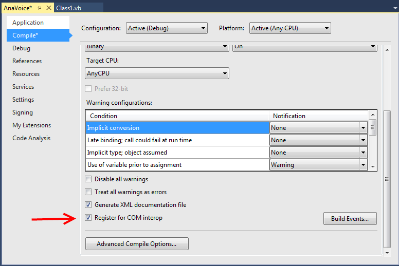Click main page scroll up arrow
This screenshot has width=399, height=266.
point(387,50)
